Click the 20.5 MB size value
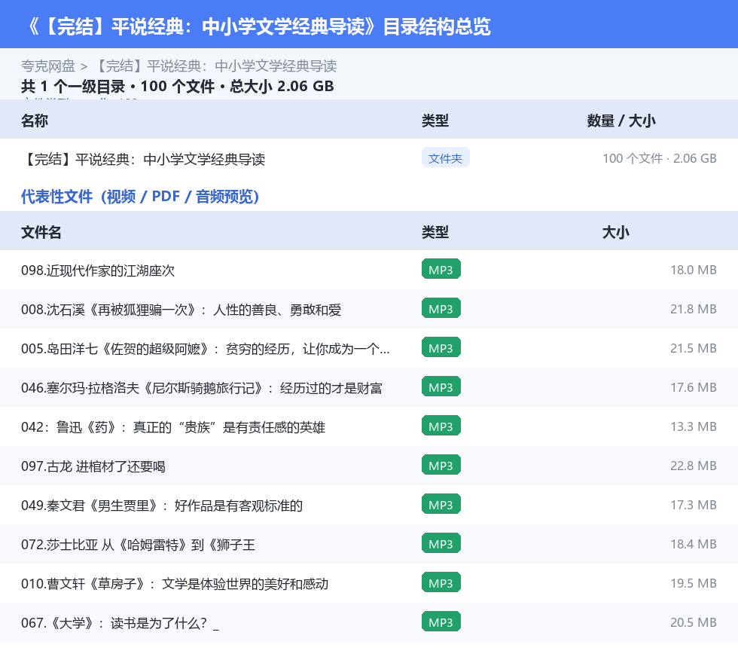This screenshot has height=666, width=738. click(694, 622)
